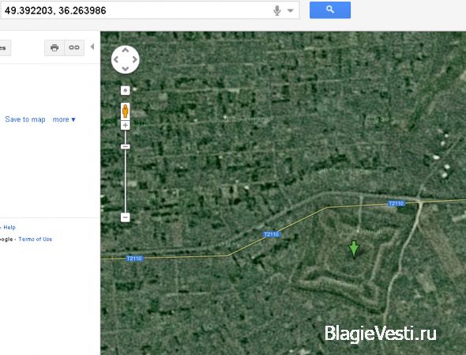Get the link with chain icon
466x355 pixels.
point(74,47)
